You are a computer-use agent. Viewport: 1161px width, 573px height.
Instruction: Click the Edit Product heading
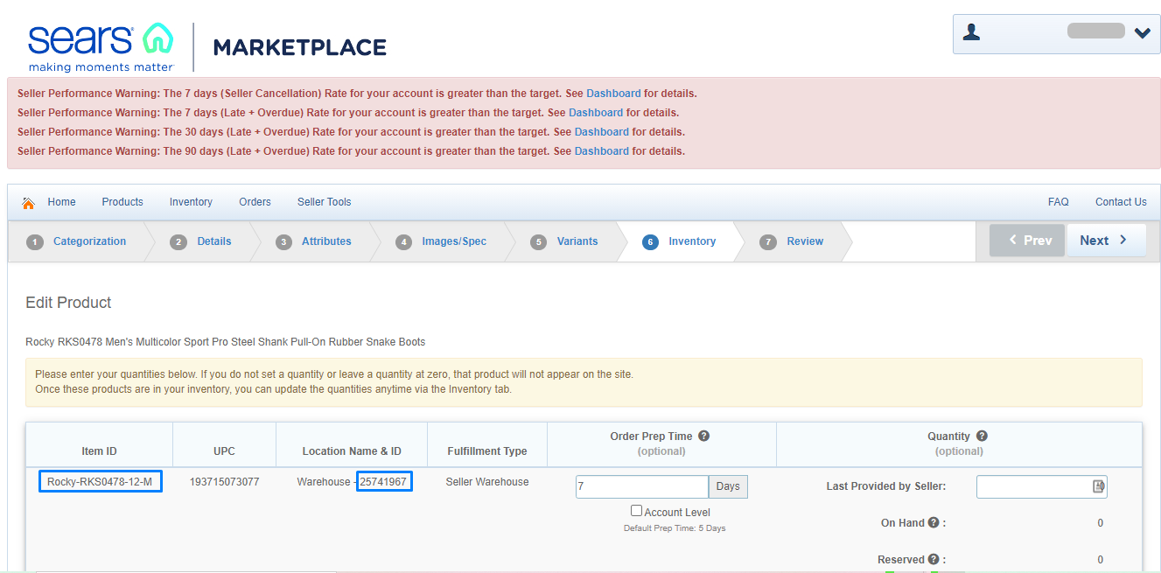69,303
